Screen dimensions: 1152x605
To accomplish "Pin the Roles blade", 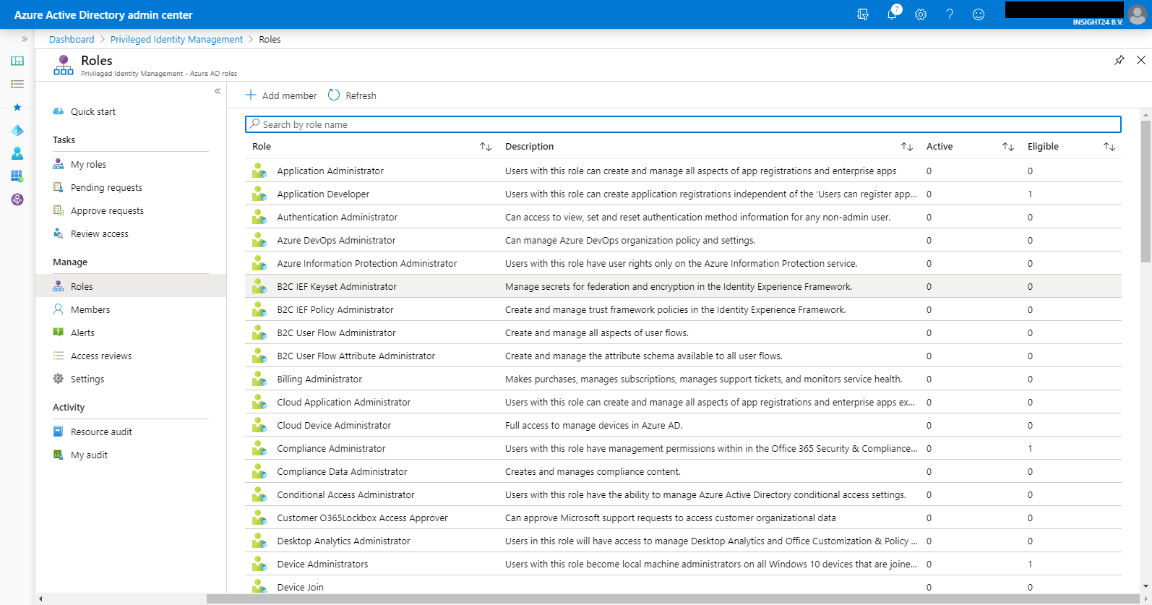I will tap(1119, 60).
